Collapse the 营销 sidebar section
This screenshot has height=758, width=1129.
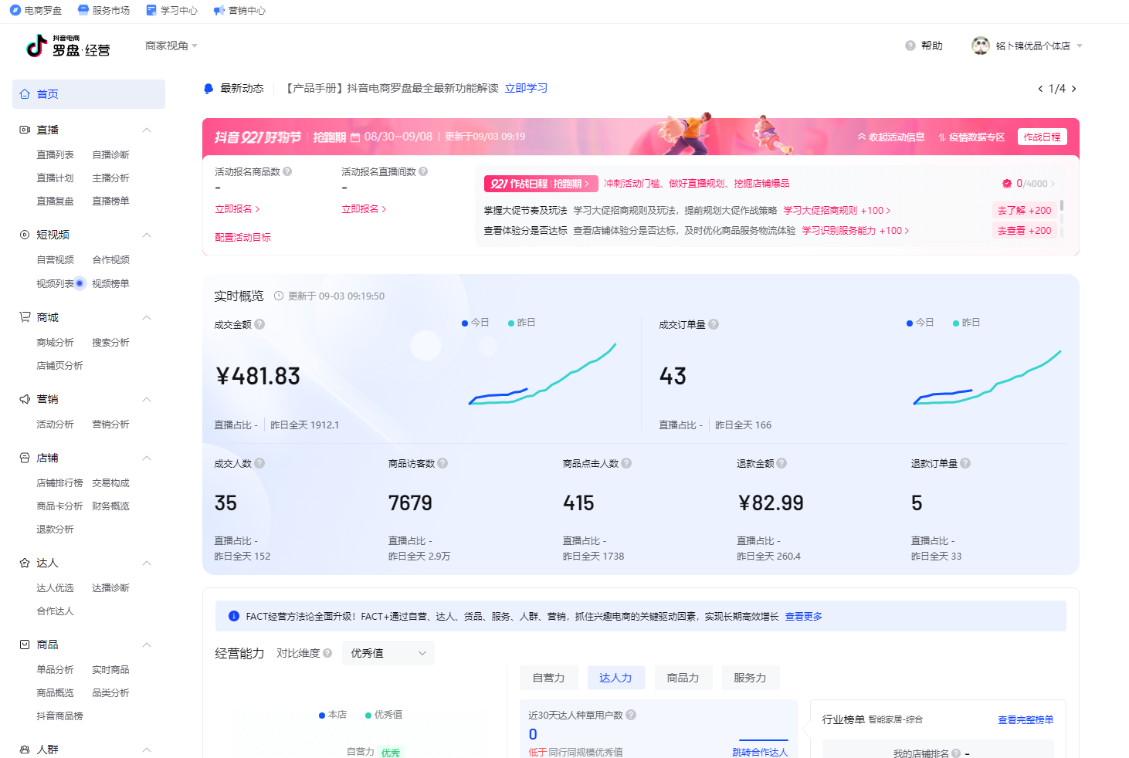pos(147,399)
